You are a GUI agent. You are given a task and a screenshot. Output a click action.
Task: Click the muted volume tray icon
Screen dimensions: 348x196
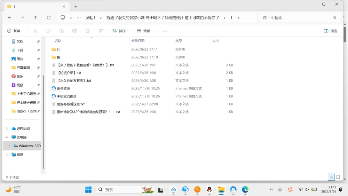pyautogui.click(x=307, y=189)
